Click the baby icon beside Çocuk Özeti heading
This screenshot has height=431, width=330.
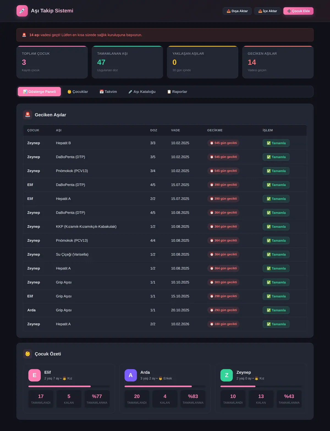click(28, 354)
